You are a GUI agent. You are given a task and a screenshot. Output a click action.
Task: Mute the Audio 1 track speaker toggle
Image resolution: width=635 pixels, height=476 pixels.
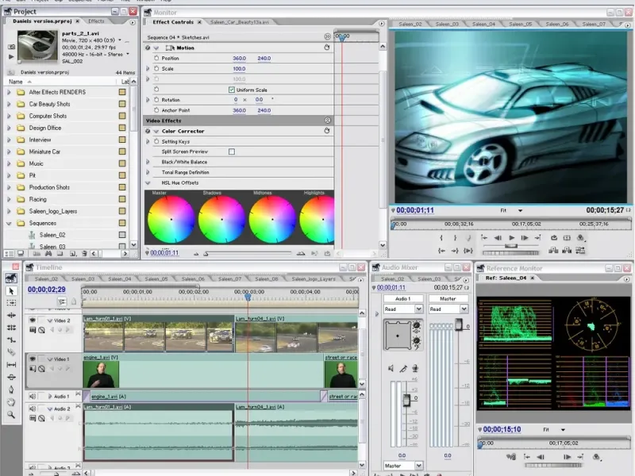point(33,396)
